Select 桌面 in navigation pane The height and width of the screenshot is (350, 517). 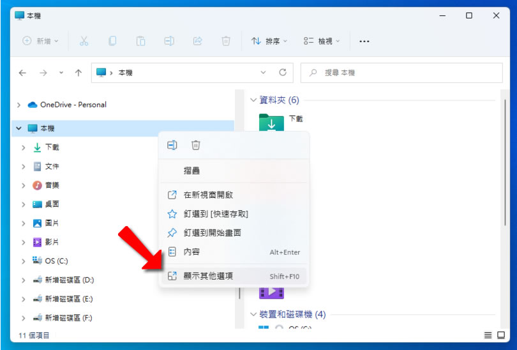click(x=46, y=204)
